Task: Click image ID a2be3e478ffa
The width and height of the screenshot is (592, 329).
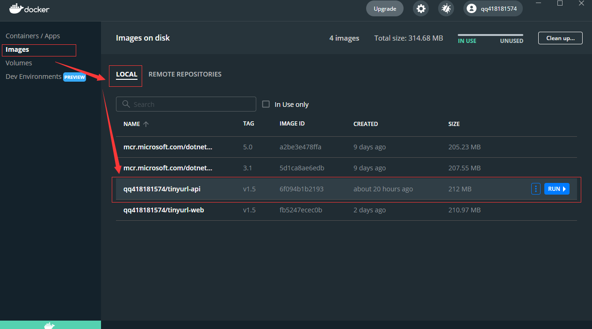Action: point(300,147)
